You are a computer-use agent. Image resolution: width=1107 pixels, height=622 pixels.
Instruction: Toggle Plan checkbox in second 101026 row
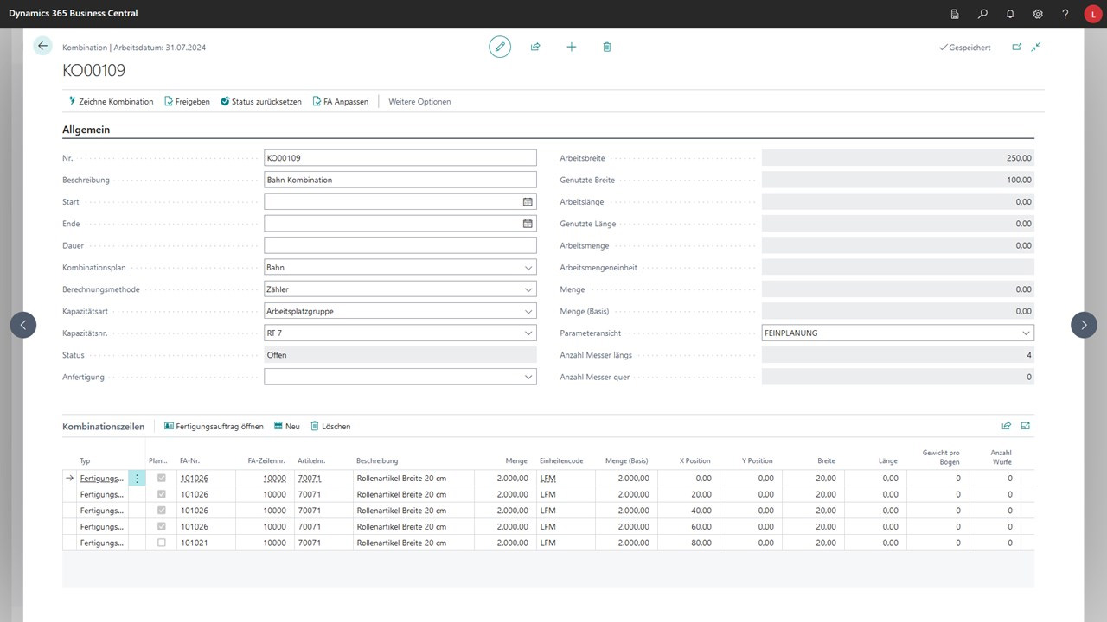[161, 494]
